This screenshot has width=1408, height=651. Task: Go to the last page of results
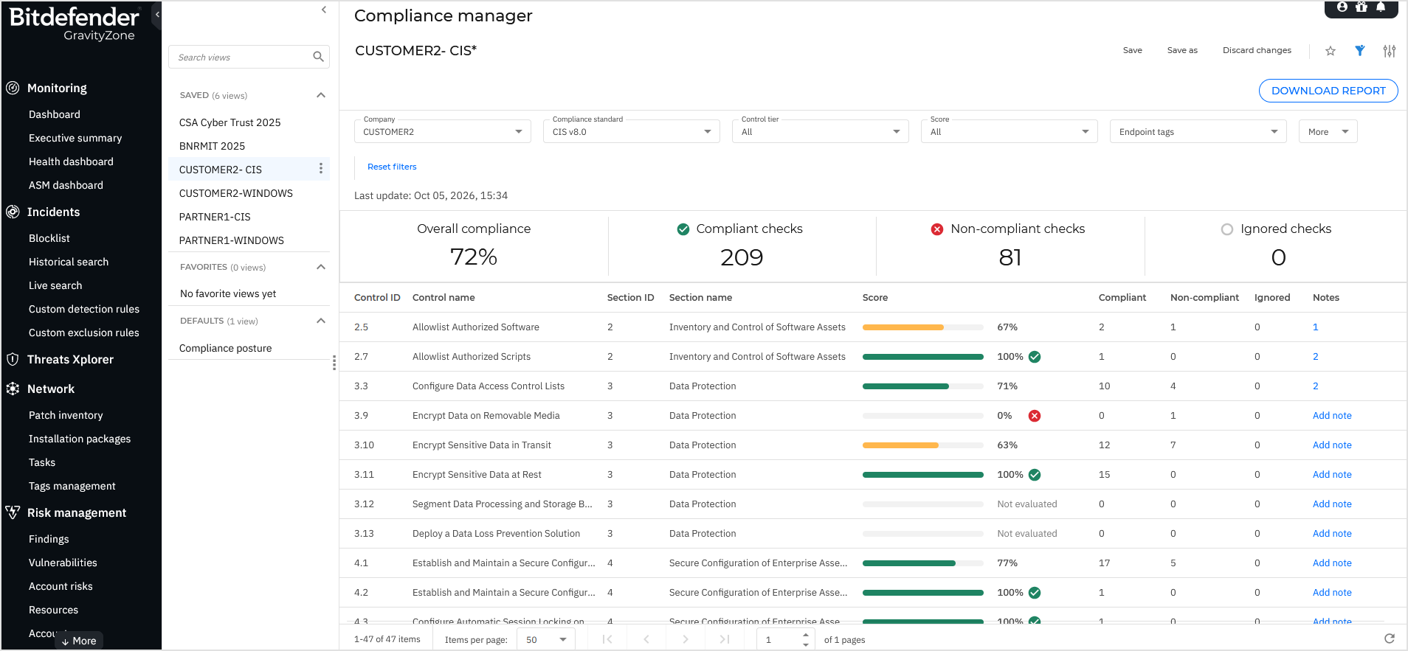click(x=725, y=639)
